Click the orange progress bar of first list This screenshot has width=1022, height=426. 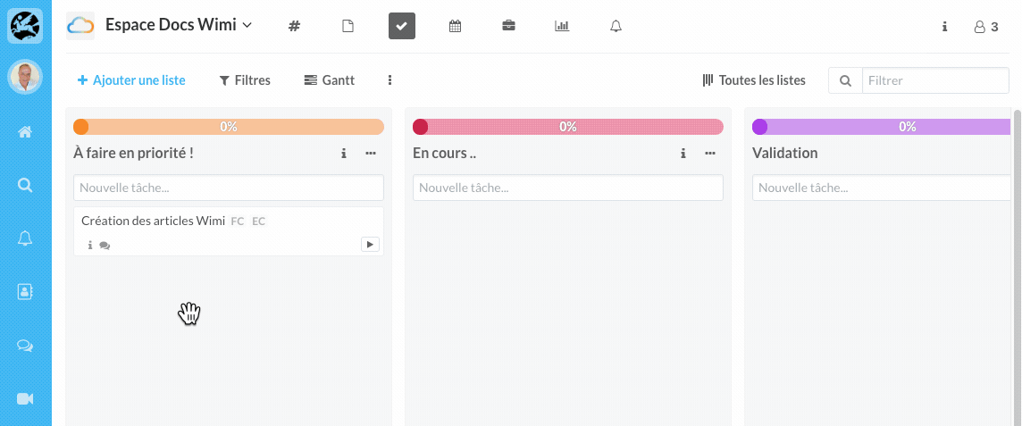[229, 127]
